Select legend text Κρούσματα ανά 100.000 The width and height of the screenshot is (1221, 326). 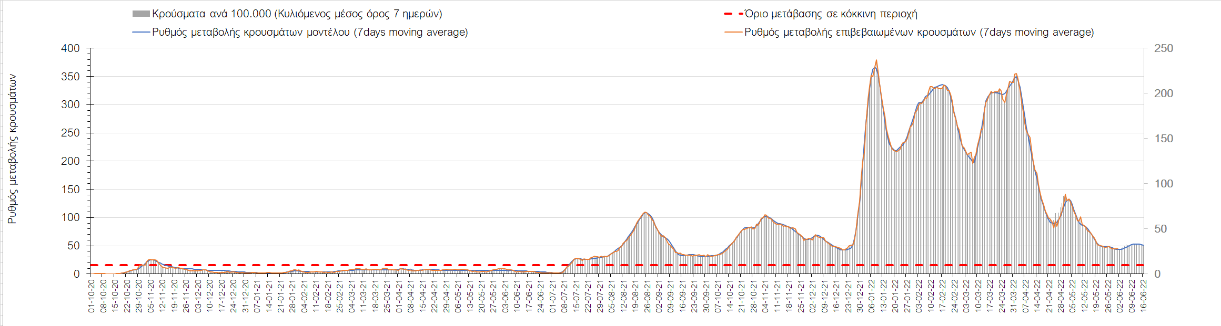297,14
